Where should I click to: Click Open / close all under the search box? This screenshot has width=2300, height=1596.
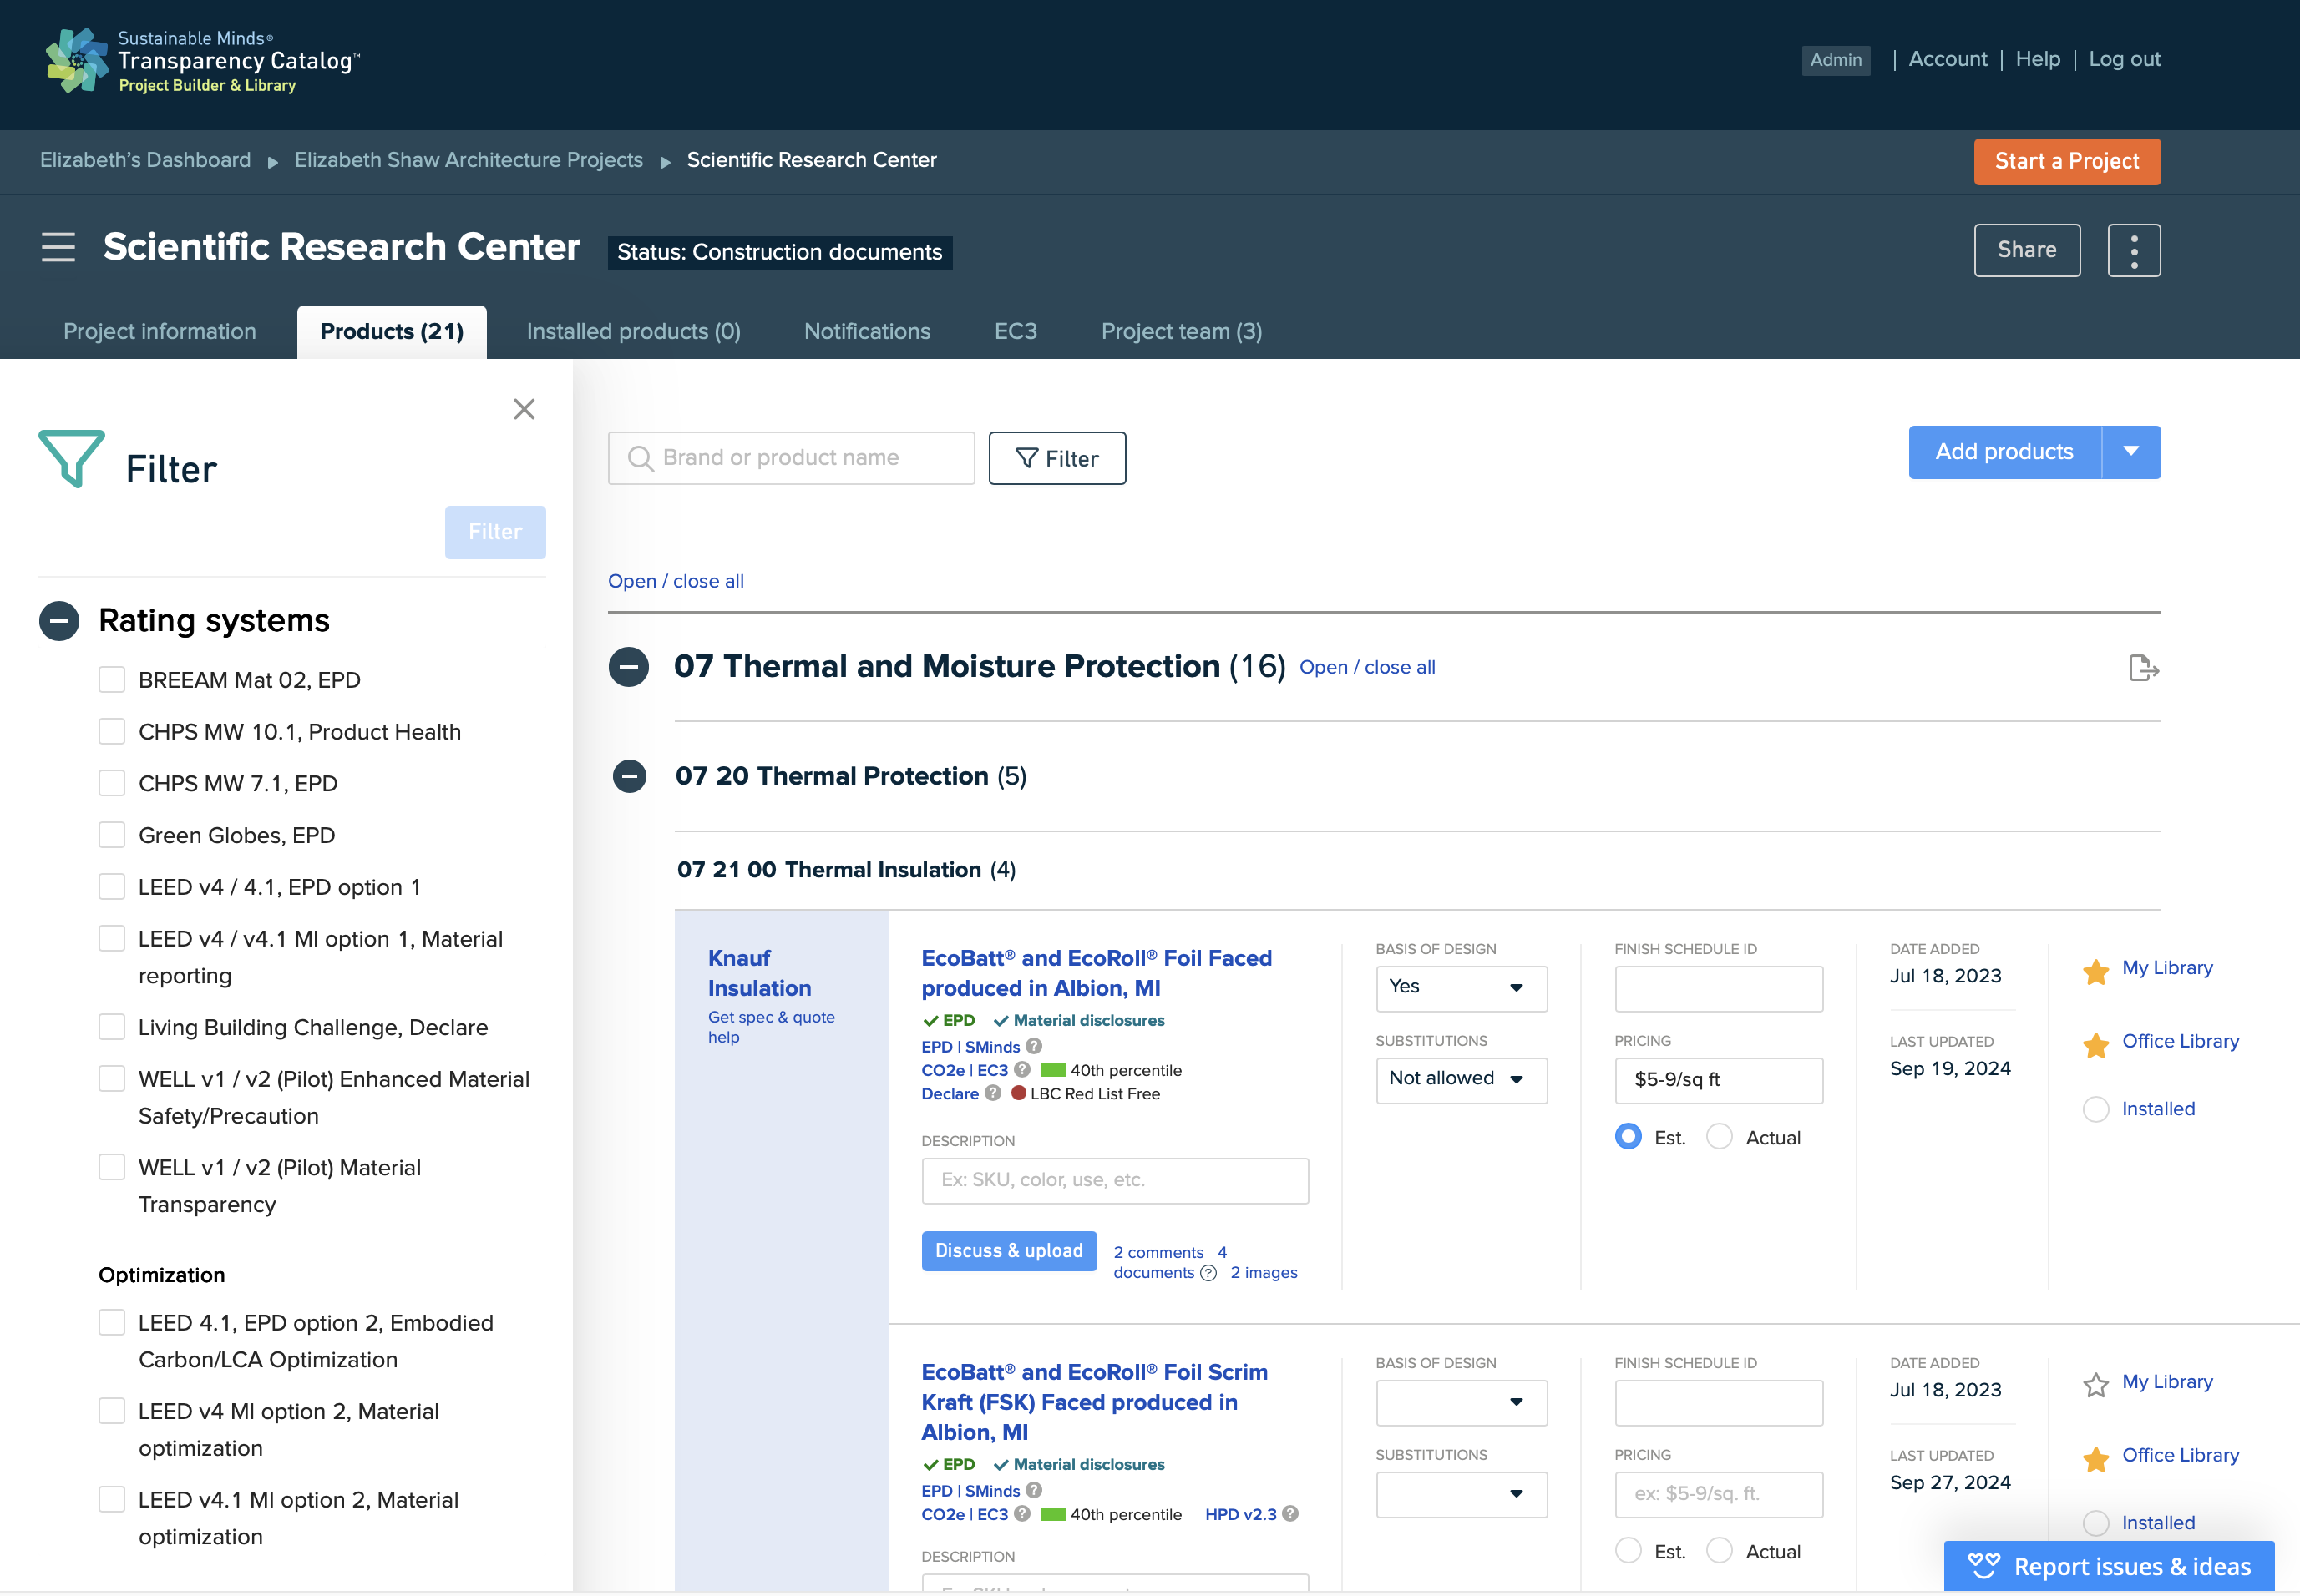click(676, 581)
